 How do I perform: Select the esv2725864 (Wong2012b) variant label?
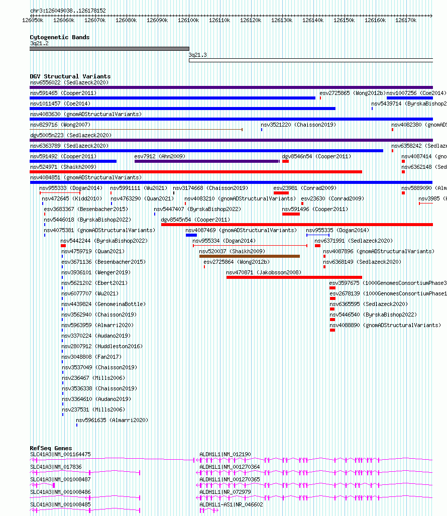coord(237,262)
